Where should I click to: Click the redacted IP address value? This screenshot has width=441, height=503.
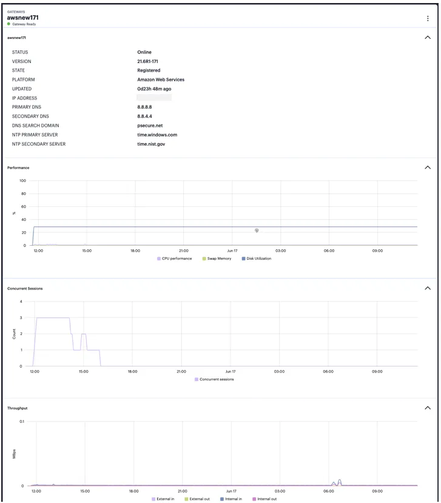pyautogui.click(x=154, y=98)
